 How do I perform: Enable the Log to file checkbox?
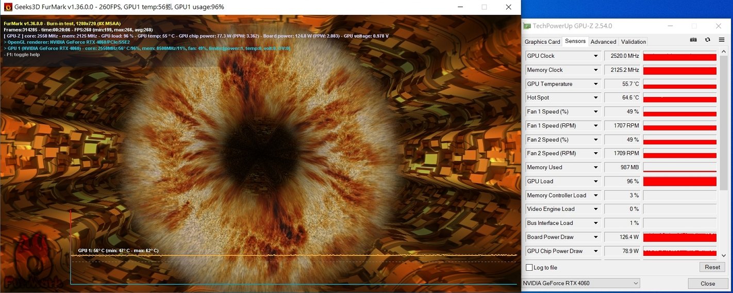(x=529, y=268)
